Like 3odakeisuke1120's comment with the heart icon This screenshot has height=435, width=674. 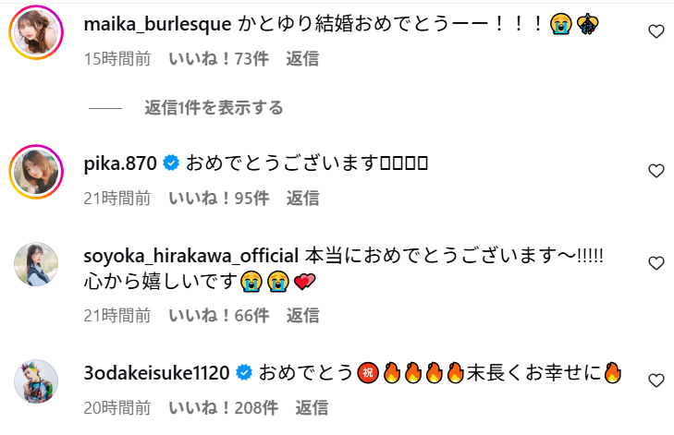(656, 381)
